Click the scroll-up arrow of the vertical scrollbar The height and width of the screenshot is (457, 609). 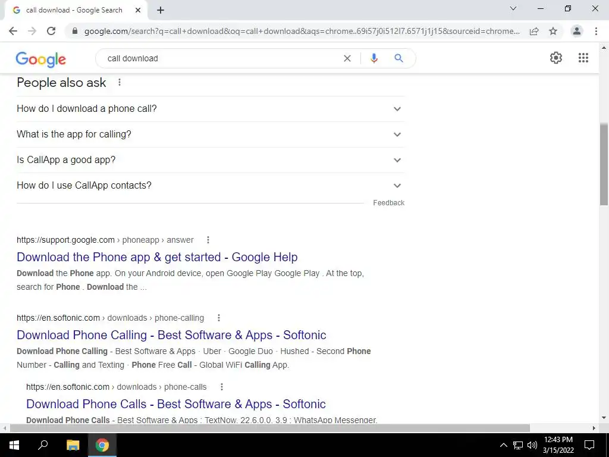tap(604, 48)
